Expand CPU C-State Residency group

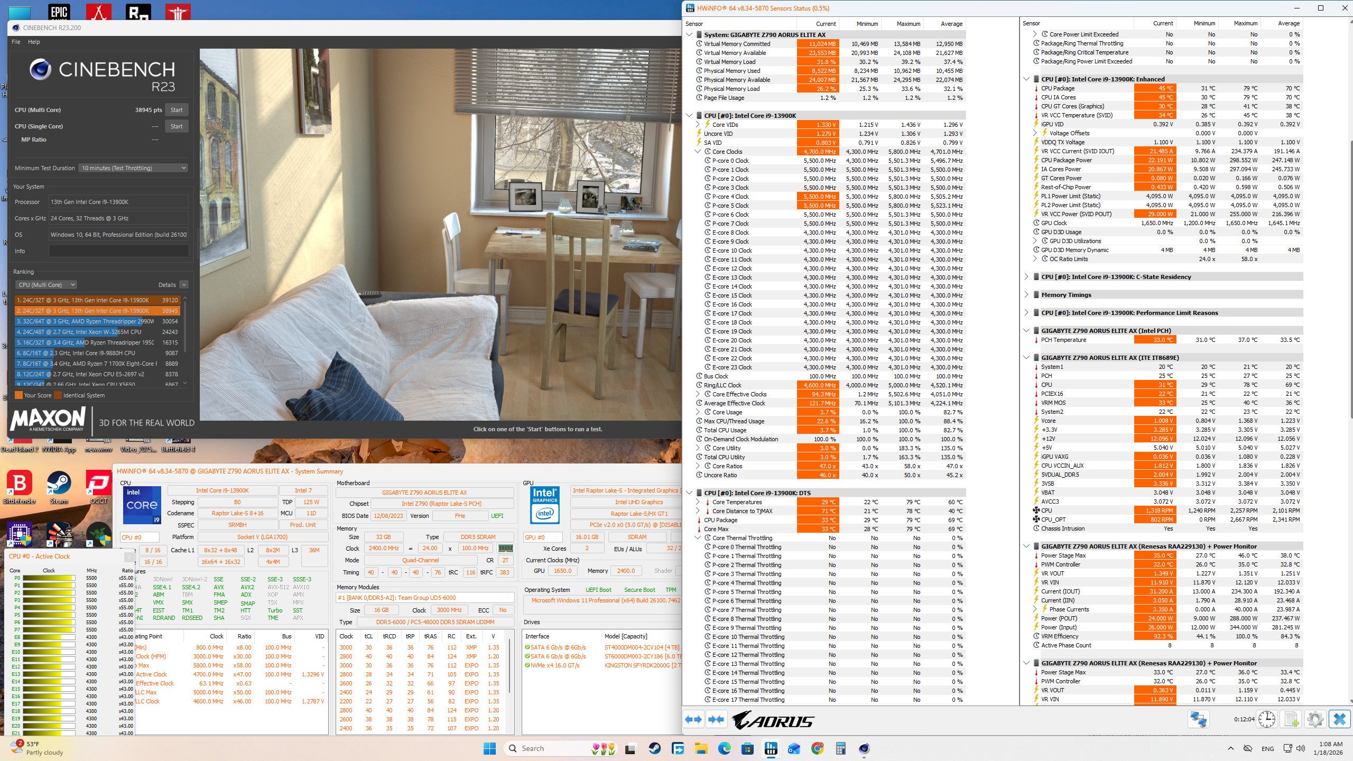[1026, 277]
